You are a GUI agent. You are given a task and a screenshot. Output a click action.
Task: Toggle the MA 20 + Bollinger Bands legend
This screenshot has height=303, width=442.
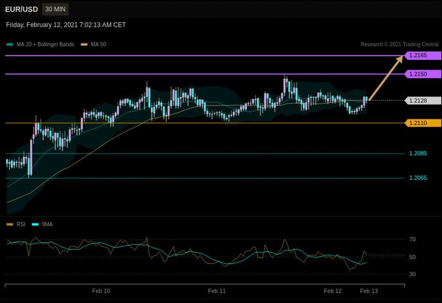tap(40, 44)
